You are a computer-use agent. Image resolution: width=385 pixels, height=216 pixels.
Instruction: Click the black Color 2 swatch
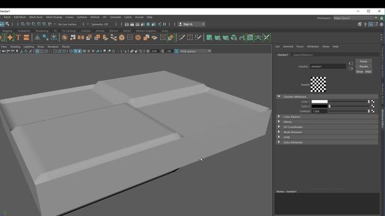tap(319, 106)
